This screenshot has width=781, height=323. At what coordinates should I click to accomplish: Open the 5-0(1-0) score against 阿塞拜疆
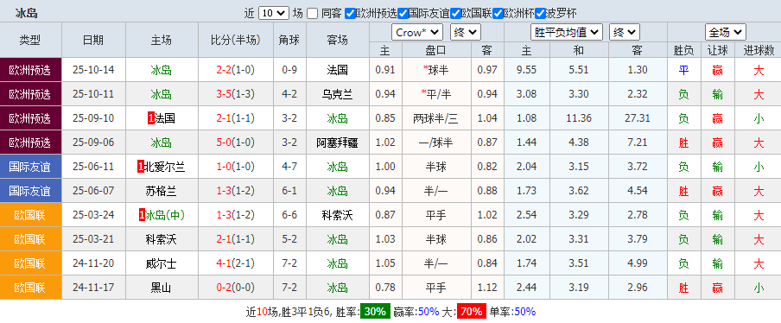(235, 142)
